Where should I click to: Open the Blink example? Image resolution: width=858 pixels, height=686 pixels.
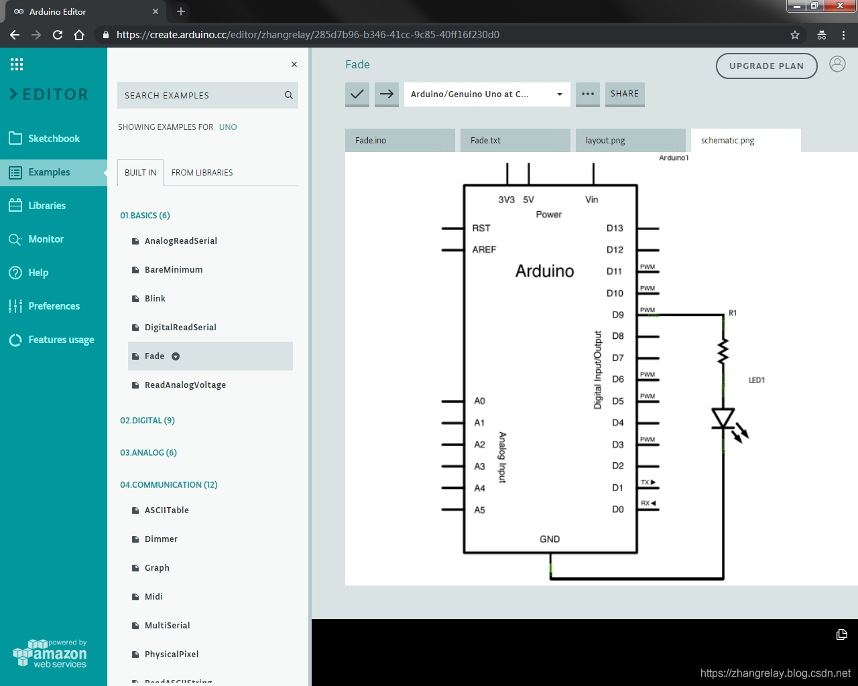155,299
